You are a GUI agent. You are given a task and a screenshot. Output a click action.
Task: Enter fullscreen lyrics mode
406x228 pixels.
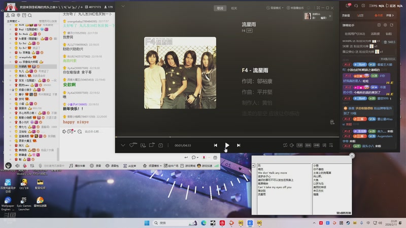tap(318, 8)
